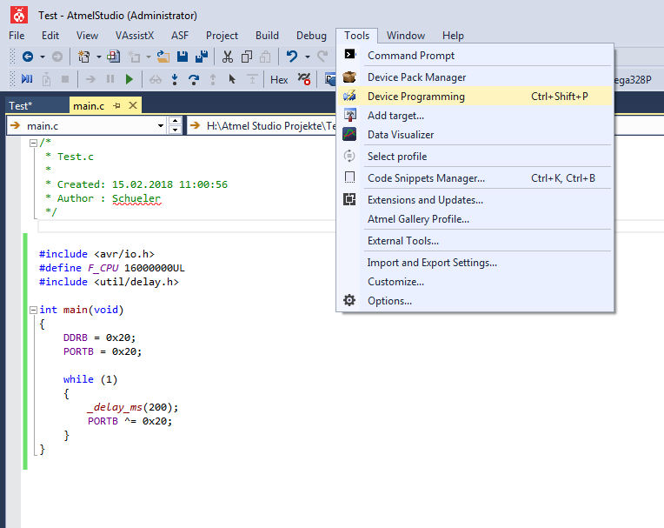The image size is (664, 528).
Task: Close the main.c tab
Action: [133, 105]
